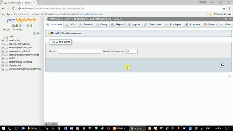The height and width of the screenshot is (131, 233).
Task: Click the Go button
Action: (222, 65)
